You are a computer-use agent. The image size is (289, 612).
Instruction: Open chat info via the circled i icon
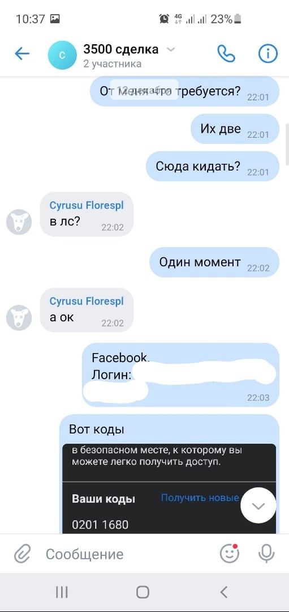click(268, 53)
